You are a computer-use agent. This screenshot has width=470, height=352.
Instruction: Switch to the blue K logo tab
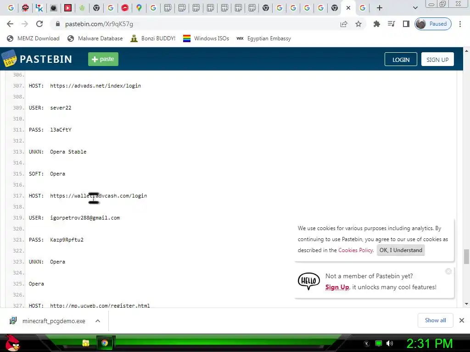tap(39, 8)
